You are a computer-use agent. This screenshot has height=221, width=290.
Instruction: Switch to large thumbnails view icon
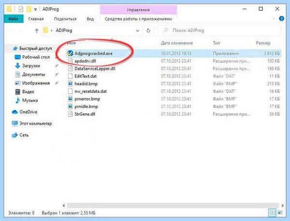(280, 213)
